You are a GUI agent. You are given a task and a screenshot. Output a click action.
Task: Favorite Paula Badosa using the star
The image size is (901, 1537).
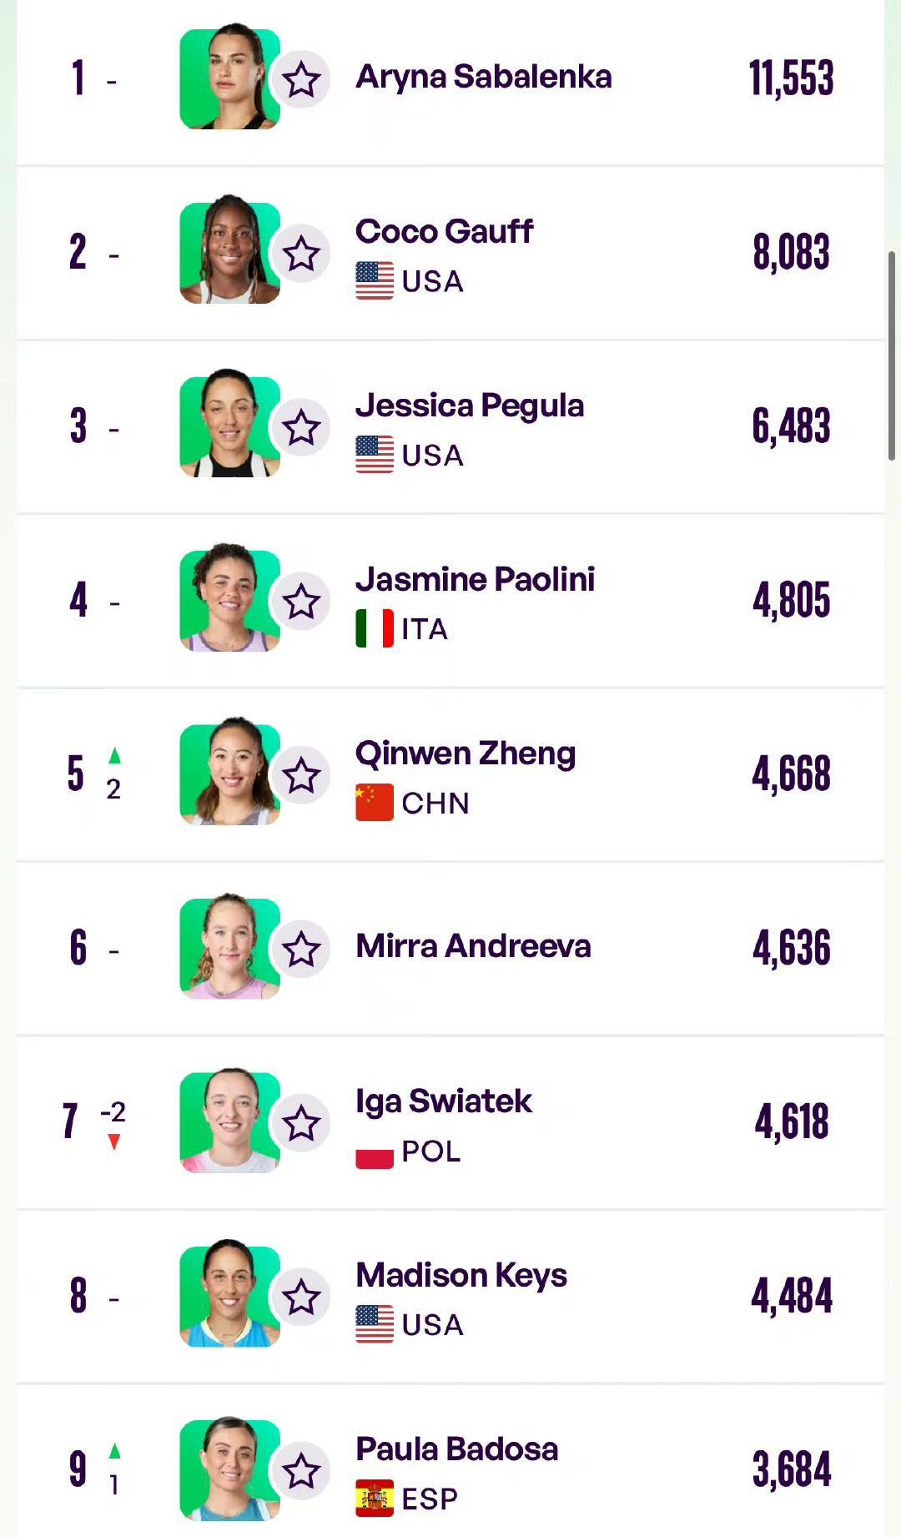tap(301, 1471)
